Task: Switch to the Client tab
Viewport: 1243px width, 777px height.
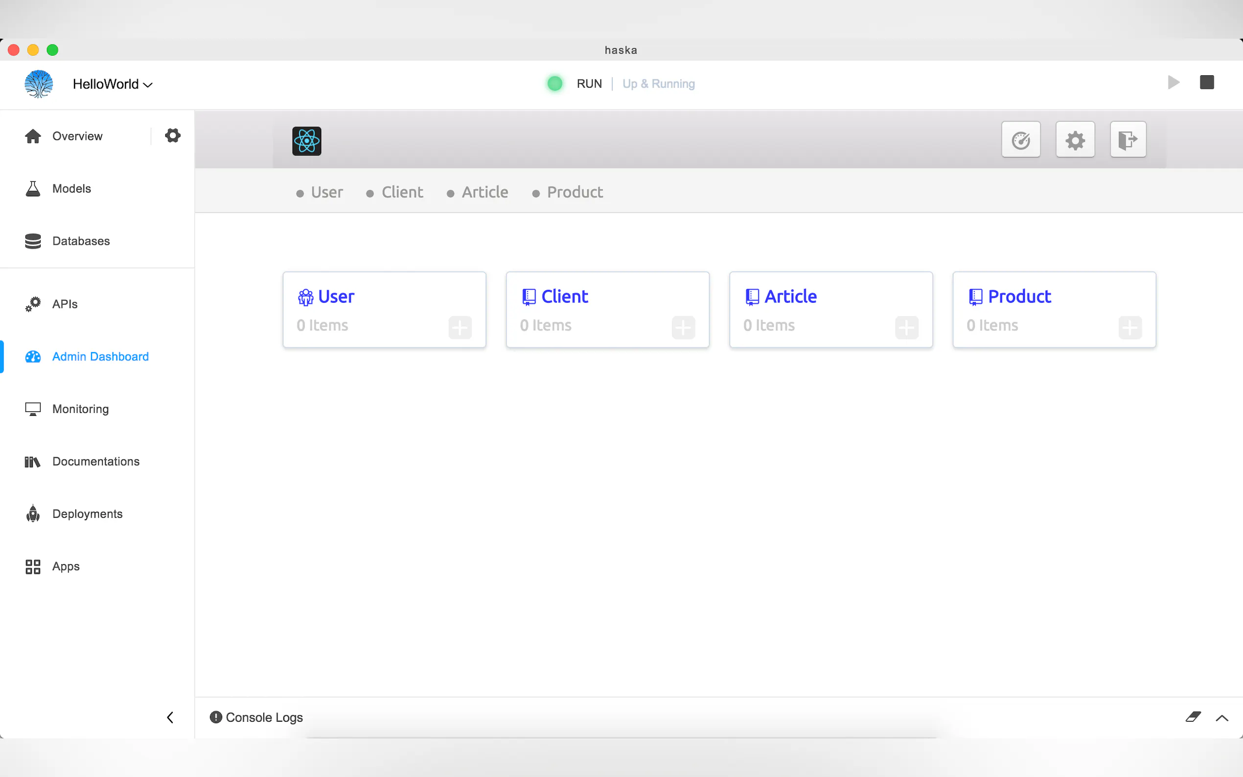Action: tap(402, 192)
